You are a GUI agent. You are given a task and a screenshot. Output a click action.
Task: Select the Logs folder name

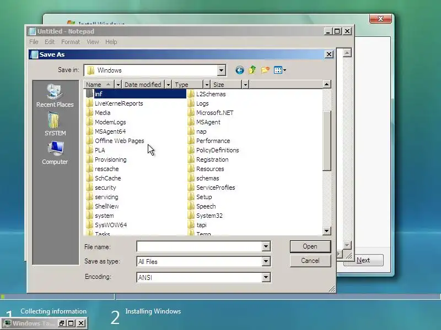click(202, 103)
